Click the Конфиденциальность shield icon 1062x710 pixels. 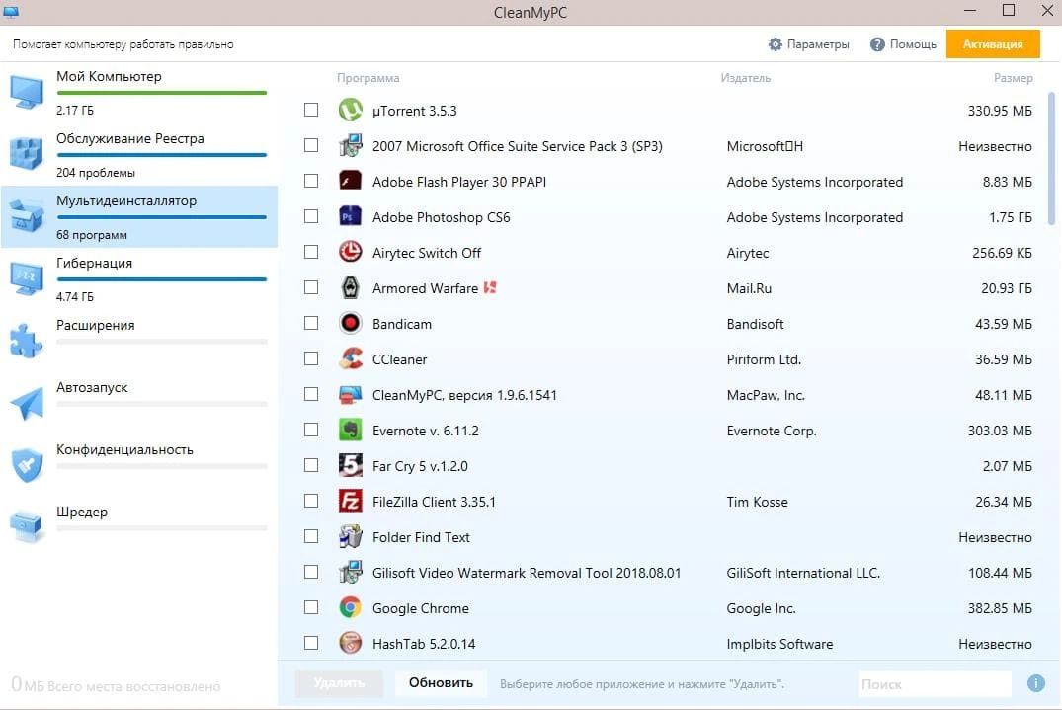[27, 465]
